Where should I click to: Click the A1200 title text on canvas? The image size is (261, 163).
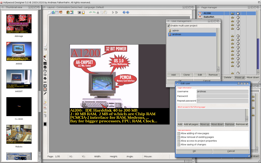[x=86, y=53]
